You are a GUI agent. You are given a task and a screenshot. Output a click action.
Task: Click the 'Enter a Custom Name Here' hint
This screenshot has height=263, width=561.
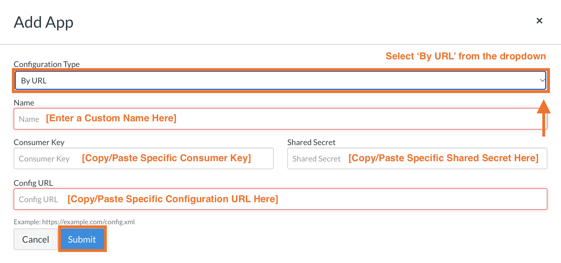pos(111,118)
